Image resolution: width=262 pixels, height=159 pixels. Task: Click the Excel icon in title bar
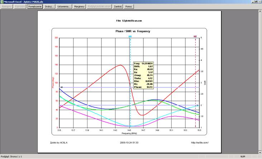[2, 2]
